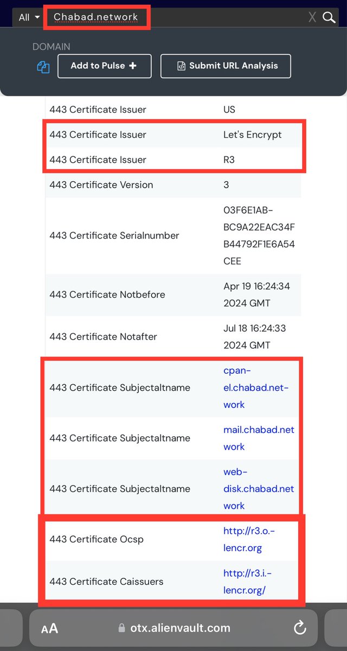
Task: Copy the domain using the copy icon
Action: 43,67
